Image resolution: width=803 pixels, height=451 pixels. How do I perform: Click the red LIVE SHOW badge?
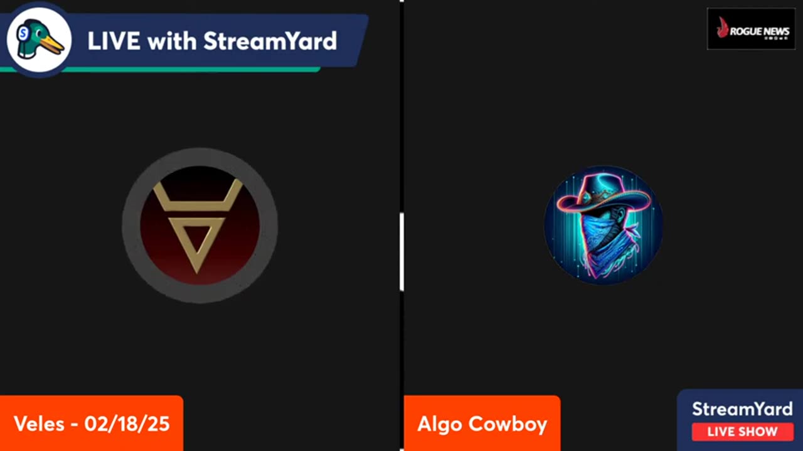(742, 432)
